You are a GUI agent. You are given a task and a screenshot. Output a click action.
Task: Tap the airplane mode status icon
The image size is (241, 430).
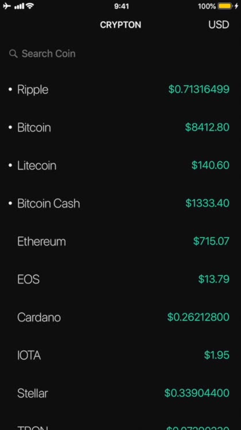pos(7,6)
